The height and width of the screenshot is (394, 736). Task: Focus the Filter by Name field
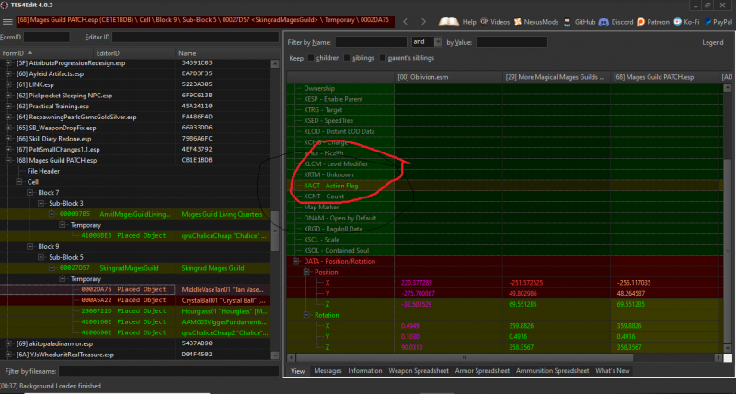pos(371,41)
